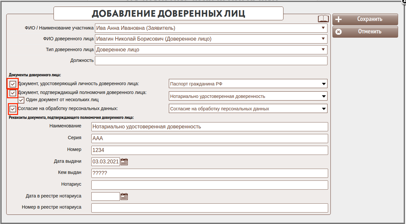This screenshot has width=406, height=224.
Task: Open calendar picker for Дата выдачи
Action: pyautogui.click(x=124, y=161)
